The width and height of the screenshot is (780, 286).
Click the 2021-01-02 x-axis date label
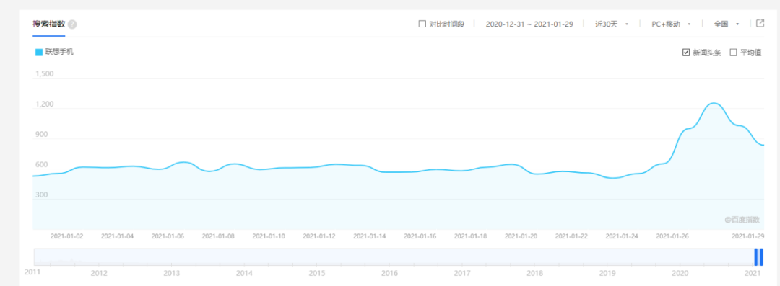click(x=66, y=236)
